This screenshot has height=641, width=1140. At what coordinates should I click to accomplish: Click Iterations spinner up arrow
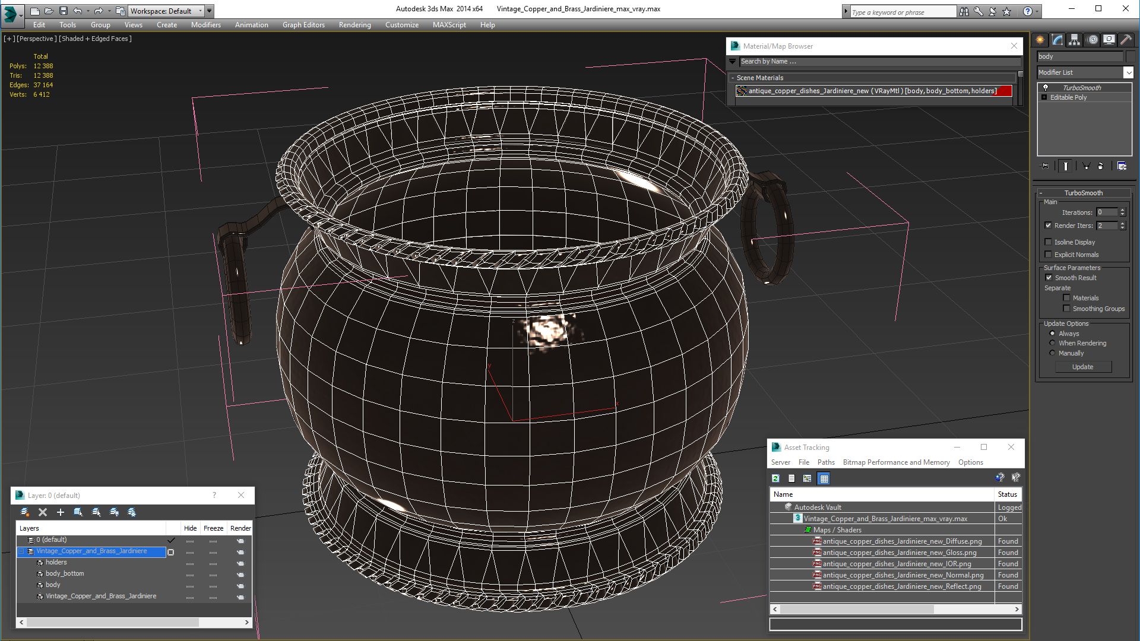(x=1122, y=210)
